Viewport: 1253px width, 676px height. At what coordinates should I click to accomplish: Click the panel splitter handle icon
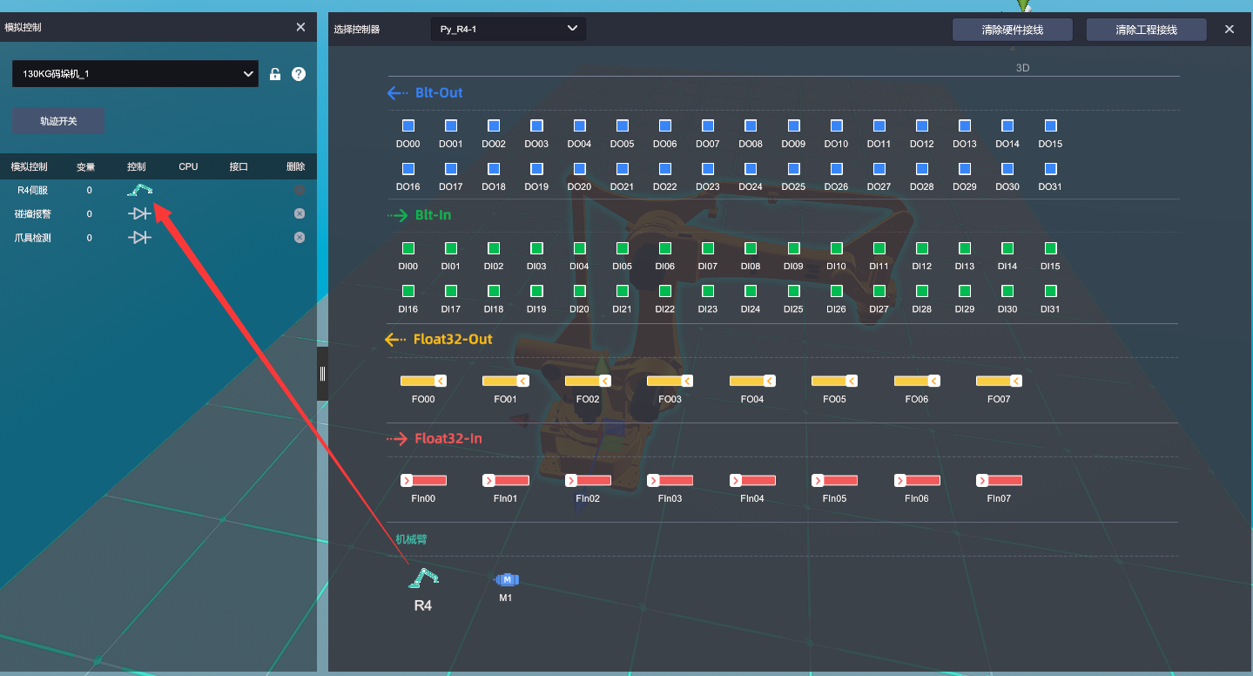pos(322,374)
